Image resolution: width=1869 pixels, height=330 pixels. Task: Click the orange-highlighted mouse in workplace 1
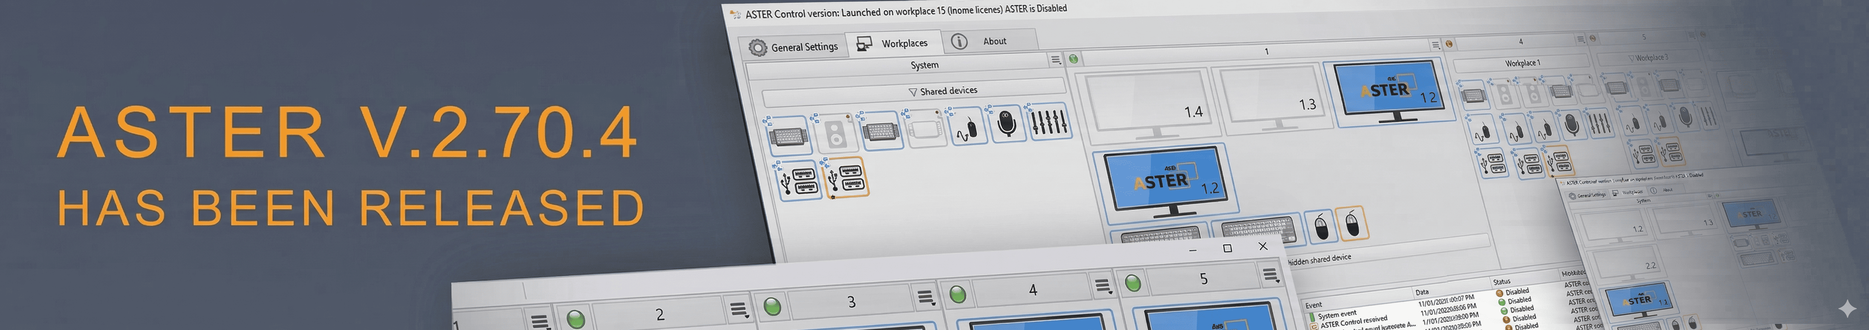[x=1351, y=224]
